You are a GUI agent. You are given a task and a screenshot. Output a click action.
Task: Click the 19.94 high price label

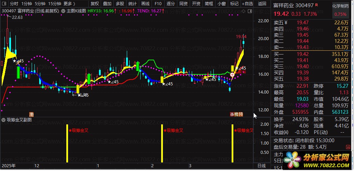[241, 36]
